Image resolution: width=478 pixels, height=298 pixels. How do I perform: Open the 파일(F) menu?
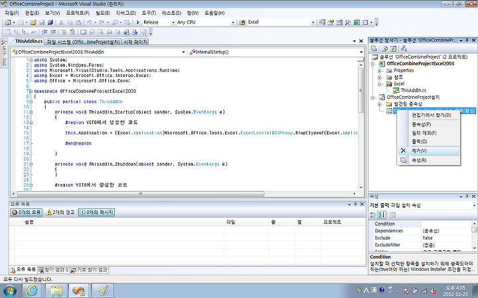coord(12,13)
